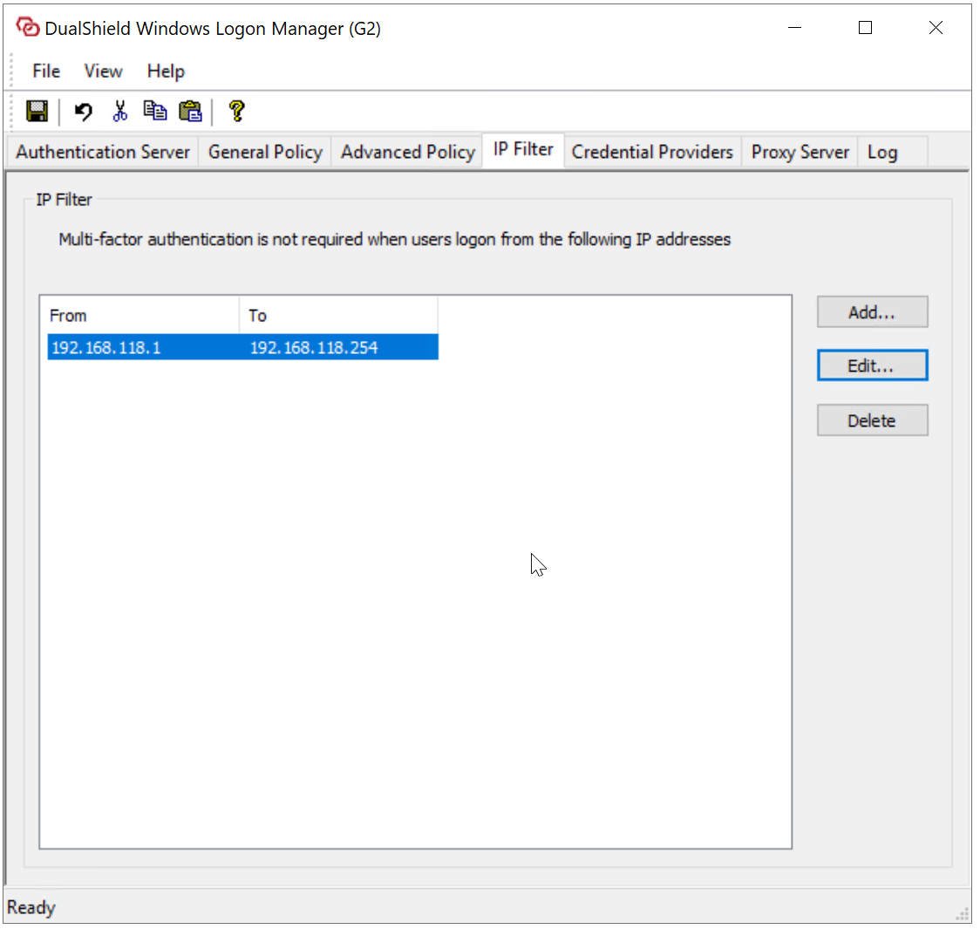Switch to the Advanced Policy tab
Image resolution: width=980 pixels, height=929 pixels.
point(407,152)
